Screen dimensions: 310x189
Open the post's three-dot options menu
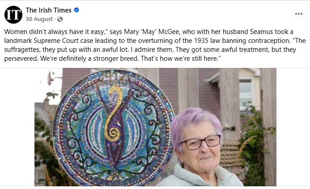pyautogui.click(x=298, y=14)
